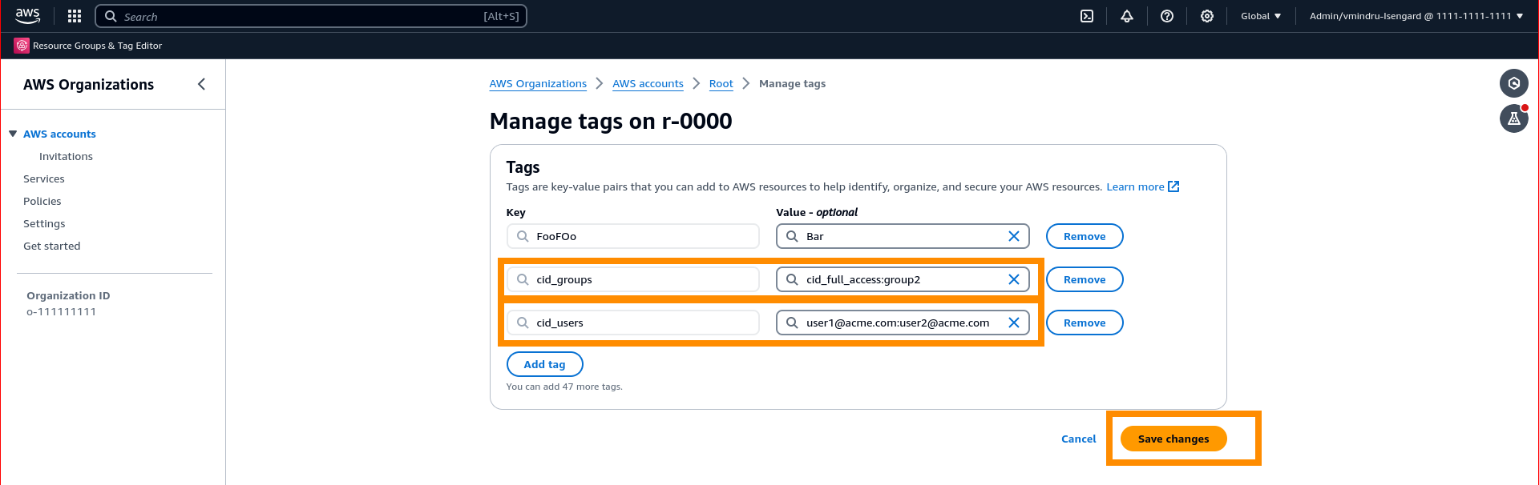This screenshot has width=1539, height=485.
Task: Click the Add tag button
Action: (x=544, y=364)
